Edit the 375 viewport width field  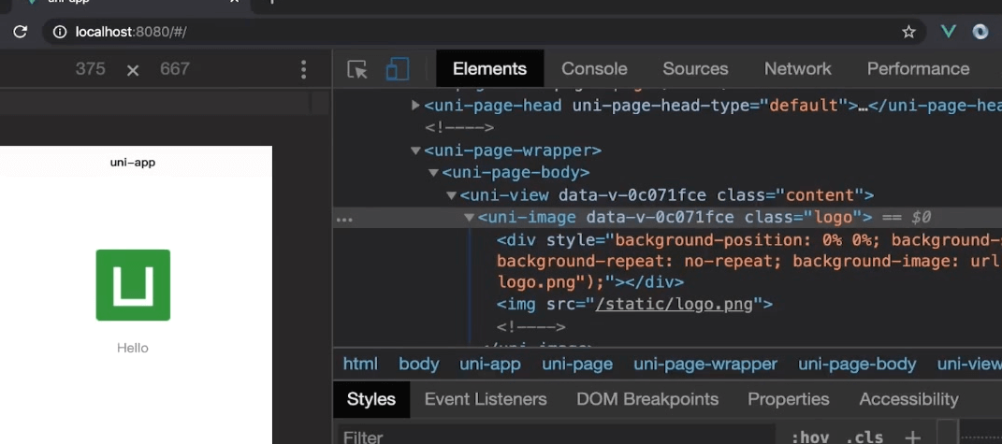click(x=90, y=69)
